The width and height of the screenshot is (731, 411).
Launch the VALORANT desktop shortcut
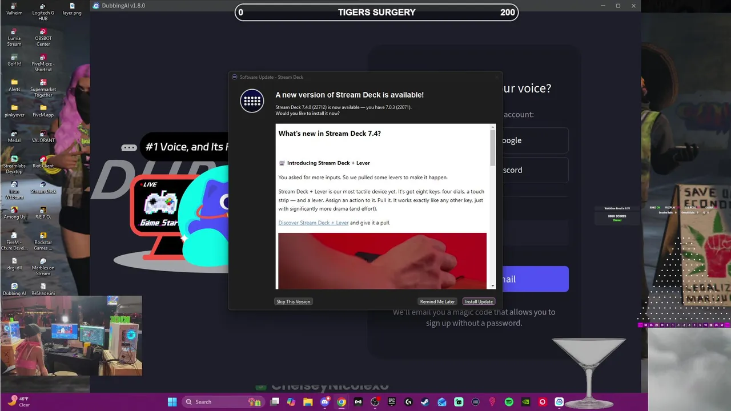[43, 136]
